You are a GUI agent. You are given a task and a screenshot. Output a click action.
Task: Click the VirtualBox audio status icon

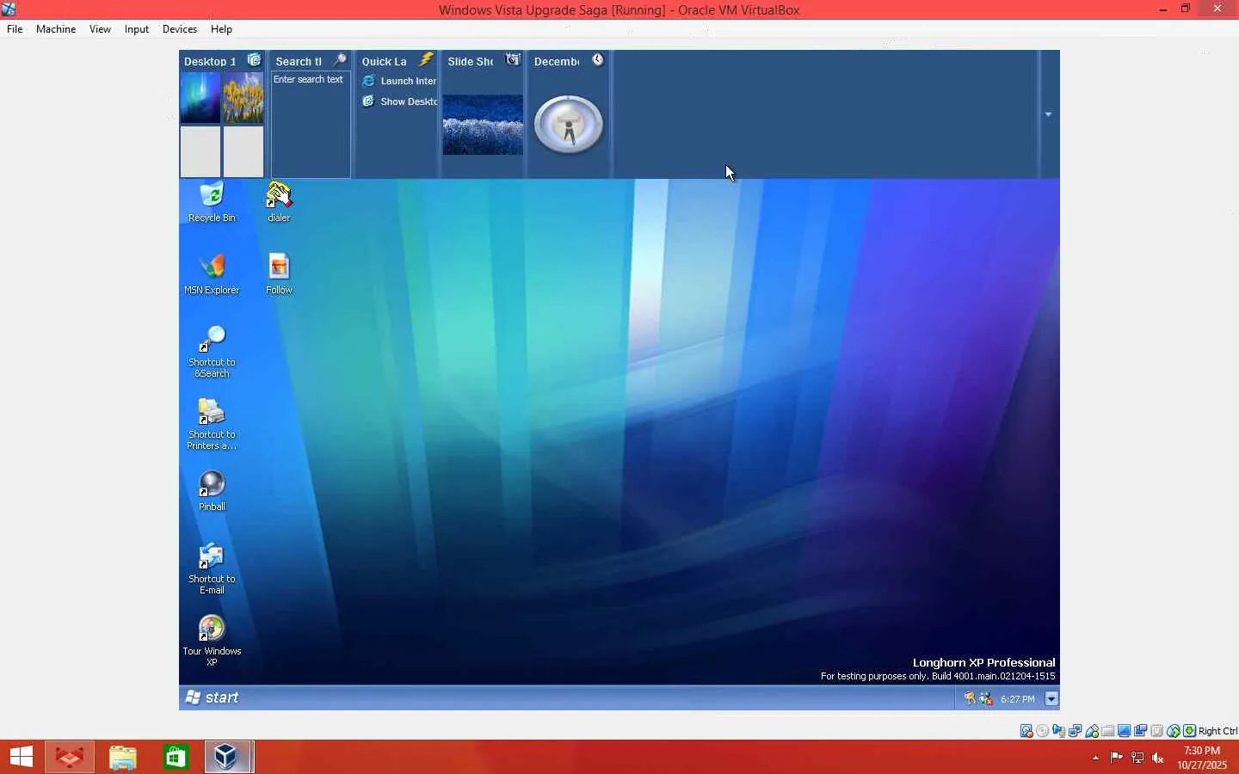coord(1059,731)
